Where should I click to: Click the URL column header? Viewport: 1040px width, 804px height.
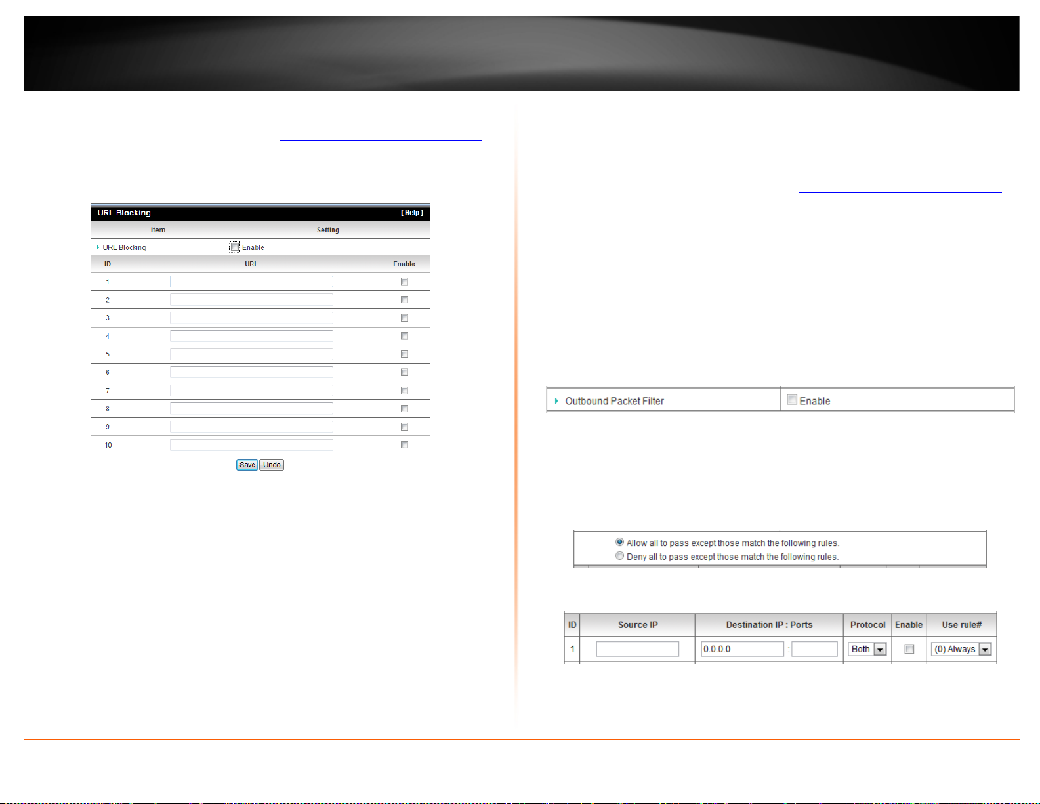tap(251, 264)
